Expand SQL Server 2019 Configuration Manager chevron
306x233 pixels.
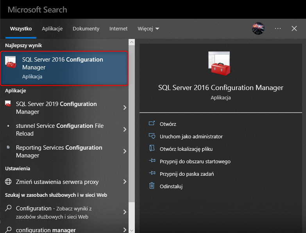(125, 108)
